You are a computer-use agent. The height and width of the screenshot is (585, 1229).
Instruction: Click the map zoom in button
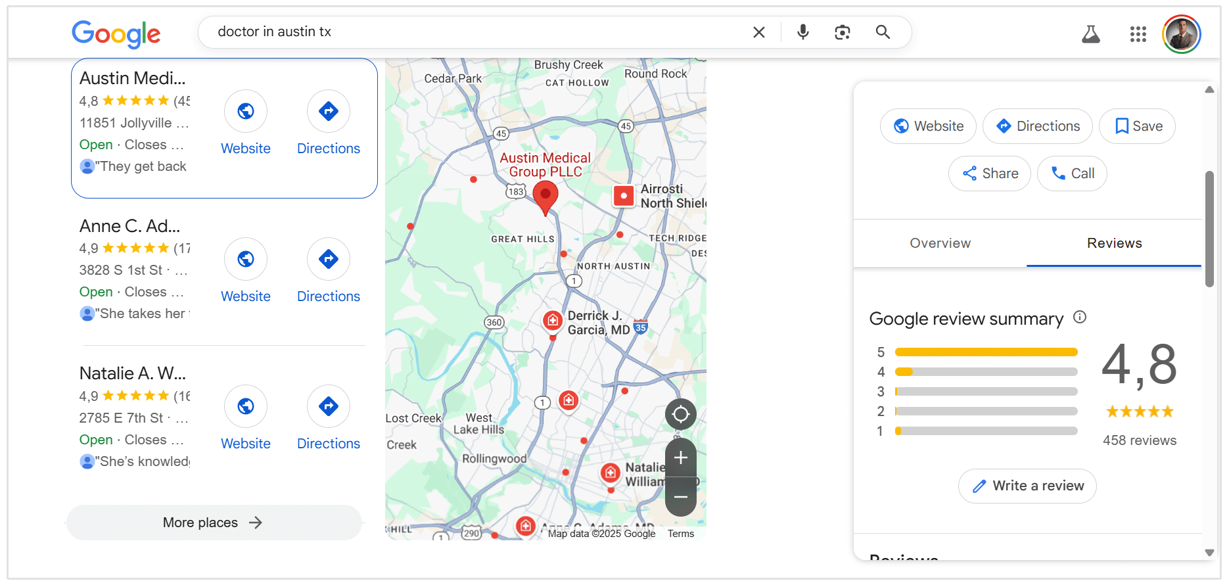pyautogui.click(x=681, y=458)
